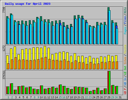This screenshot has width=128, height=100.
Task: Click day 9 on the x-axis
Action: (38, 97)
